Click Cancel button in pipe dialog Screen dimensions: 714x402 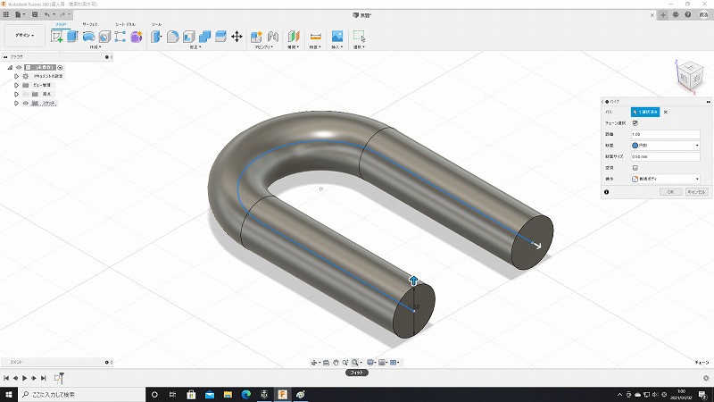tap(697, 191)
